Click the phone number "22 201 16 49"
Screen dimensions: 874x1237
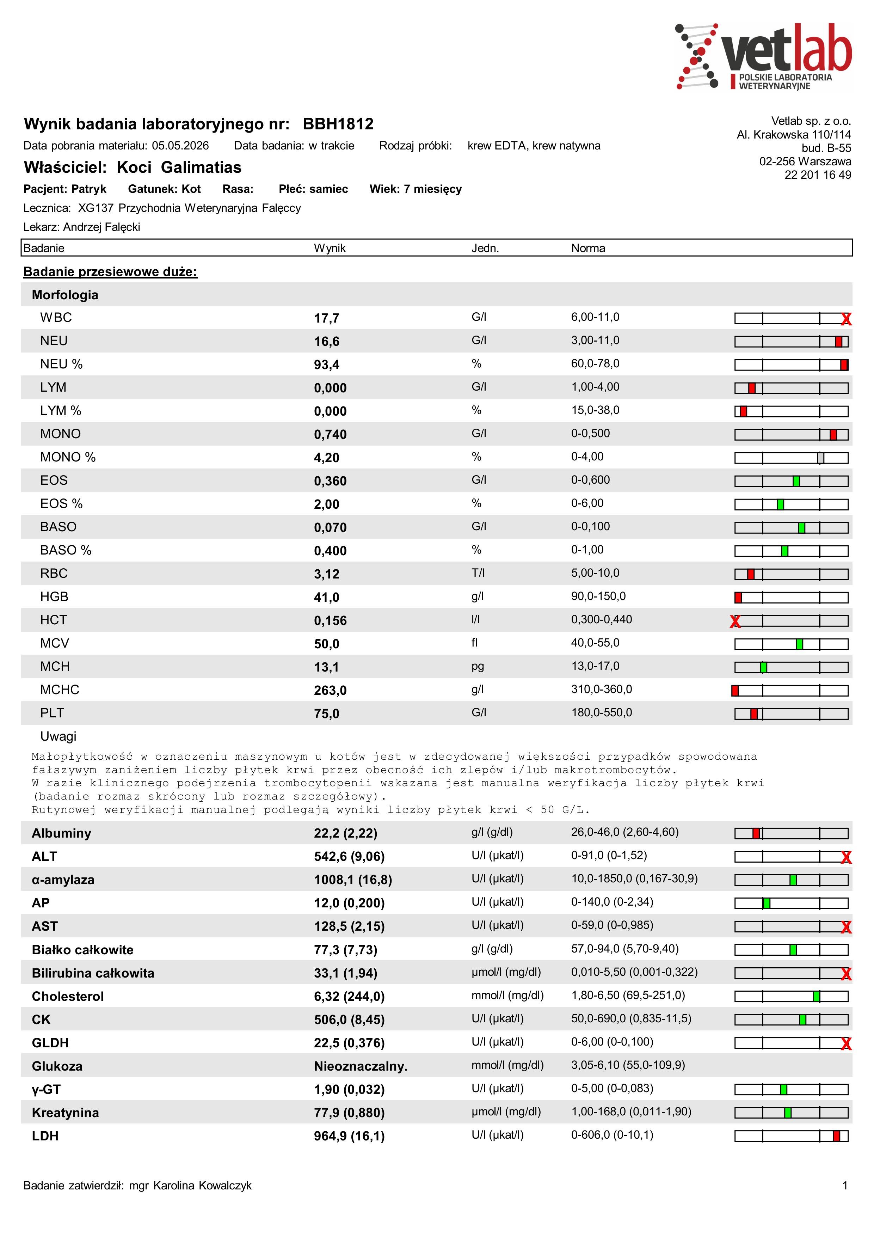coord(818,174)
